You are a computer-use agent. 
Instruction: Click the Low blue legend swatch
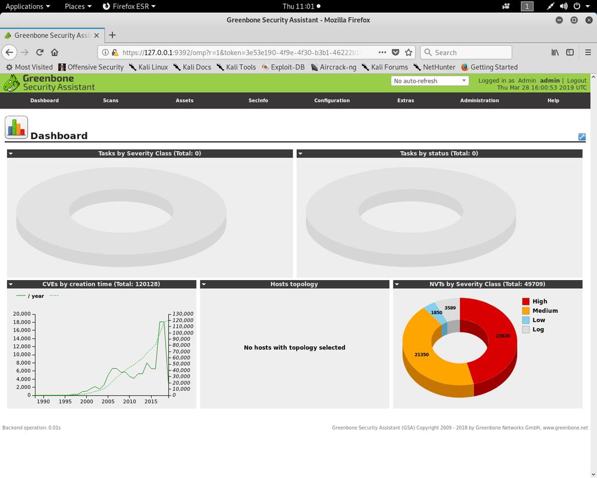[x=526, y=320]
